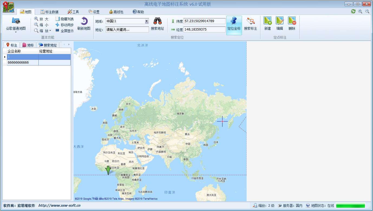This screenshot has height=211, width=373.
Task: Click the row indicator arrow beside row 1
Action: click(5, 57)
